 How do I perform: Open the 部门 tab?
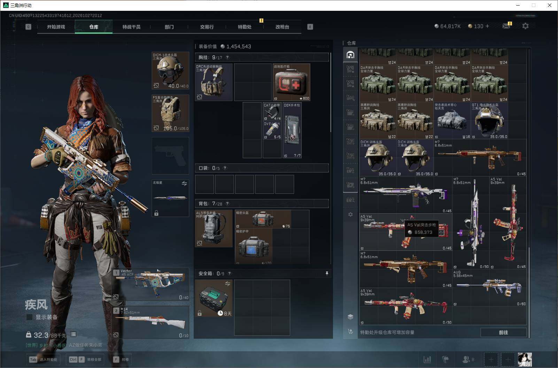(169, 27)
